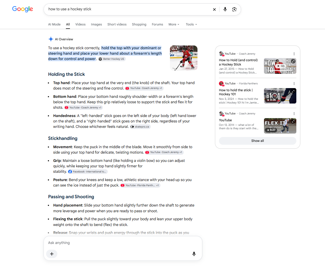Image resolution: width=325 pixels, height=268 pixels.
Task: Open How to hold the stick | Hockey 101
Action: click(x=236, y=92)
